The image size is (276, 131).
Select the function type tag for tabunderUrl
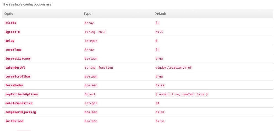[x=106, y=67]
